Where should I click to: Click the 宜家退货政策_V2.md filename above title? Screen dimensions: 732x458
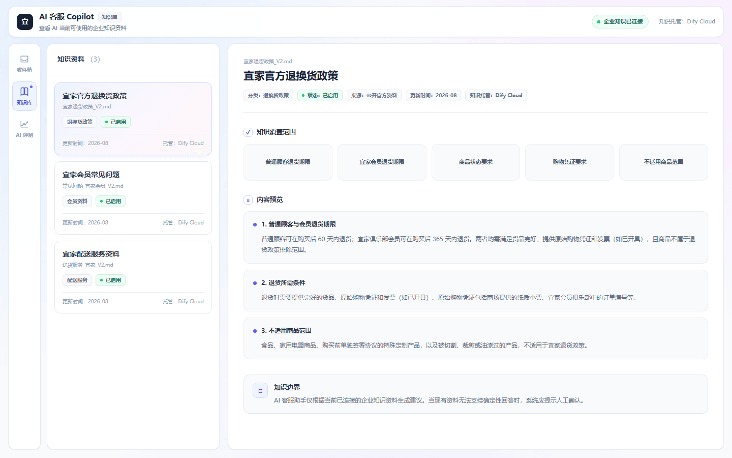[268, 62]
